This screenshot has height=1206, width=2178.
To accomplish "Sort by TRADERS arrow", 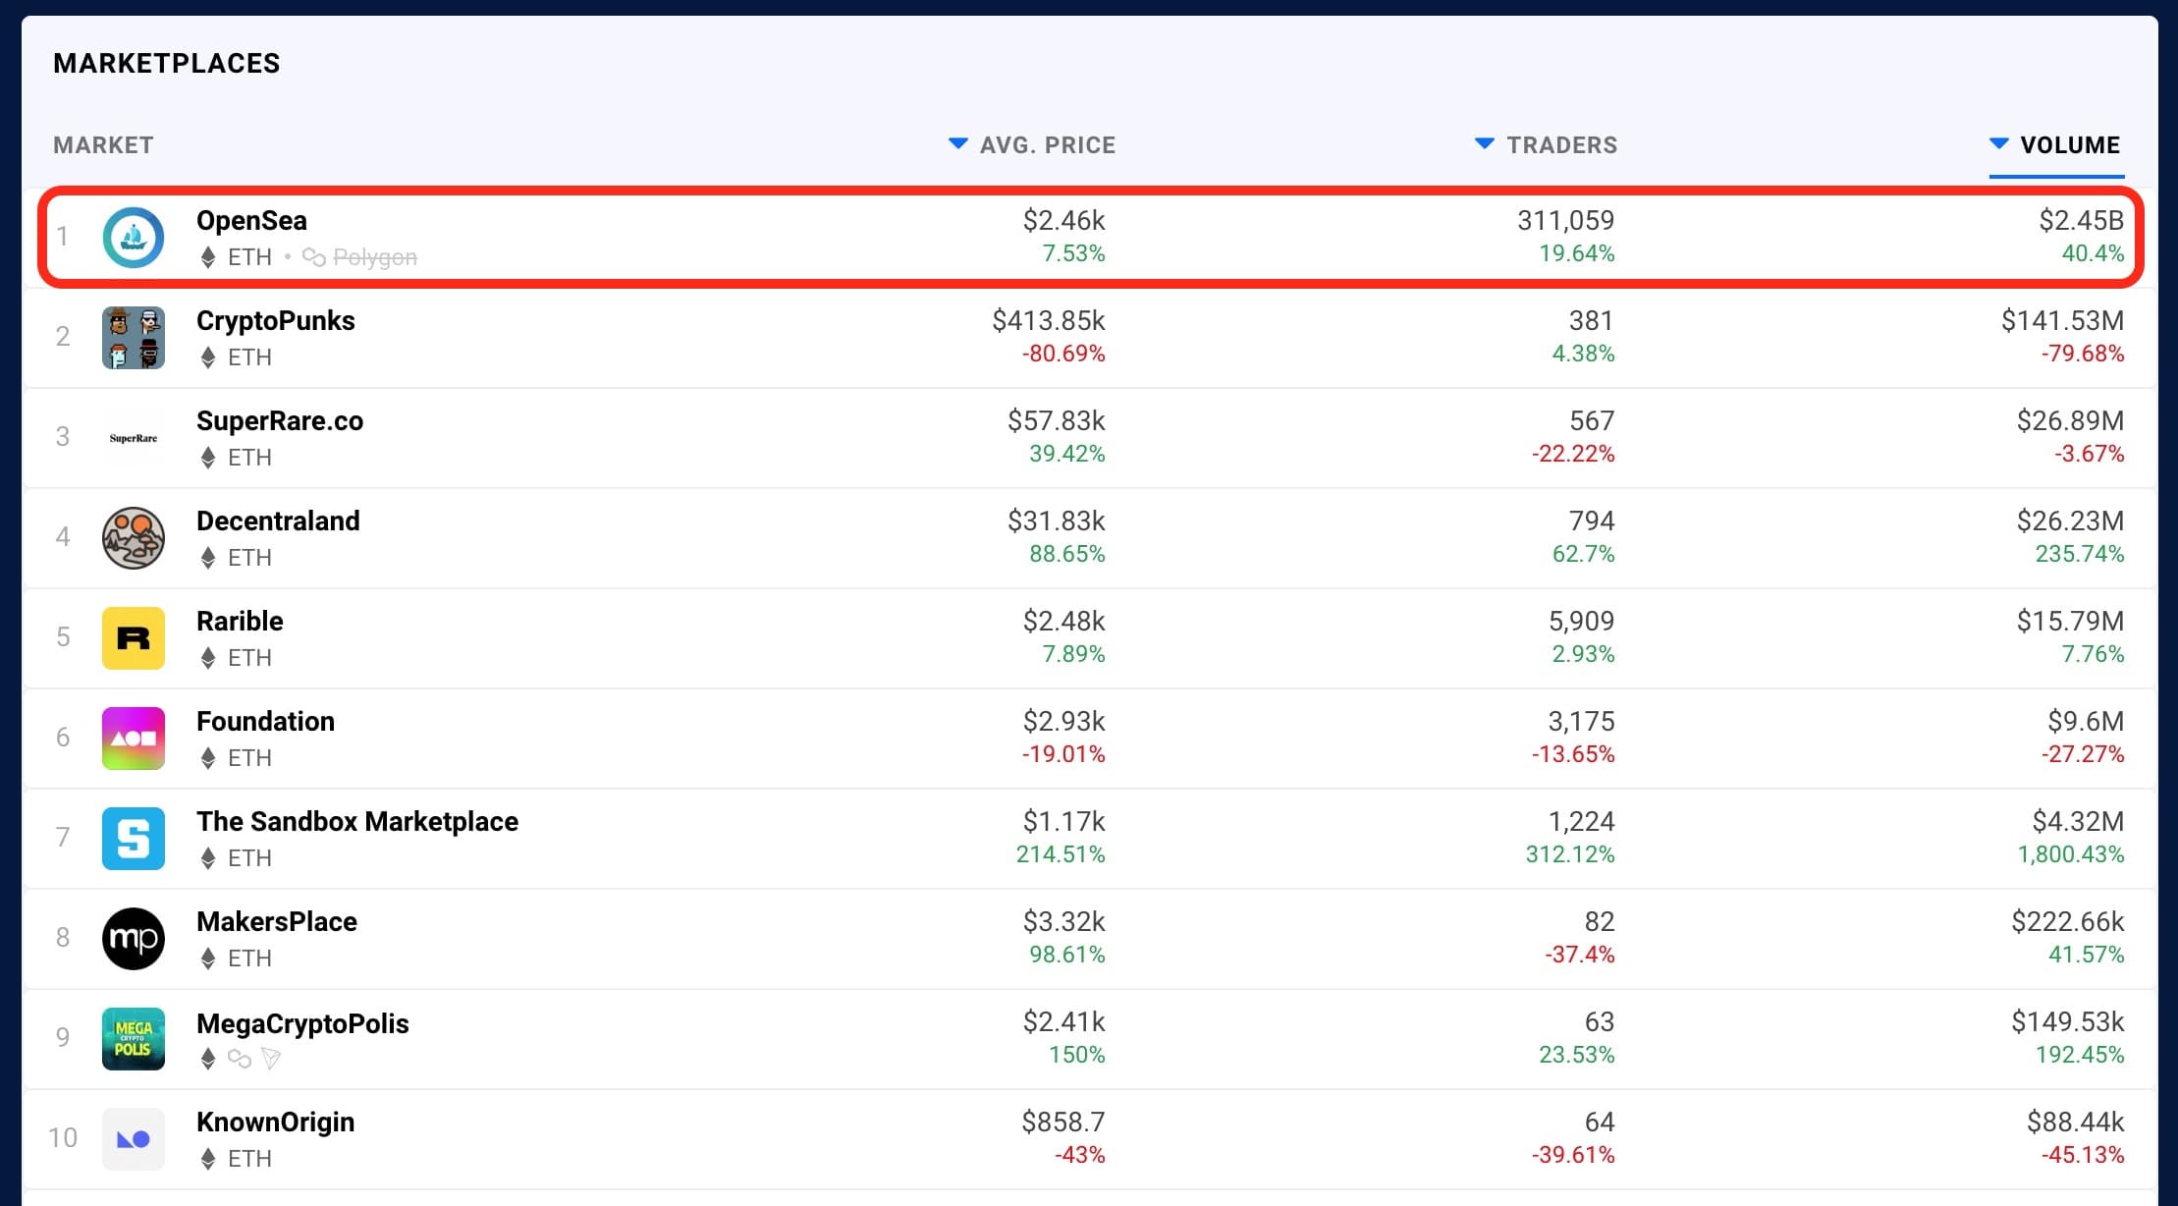I will [x=1485, y=144].
